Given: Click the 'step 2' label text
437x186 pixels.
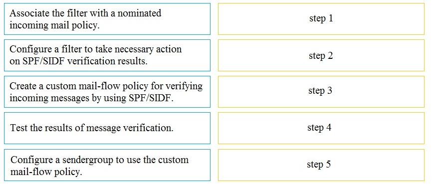Looking at the screenshot, I should point(321,56).
